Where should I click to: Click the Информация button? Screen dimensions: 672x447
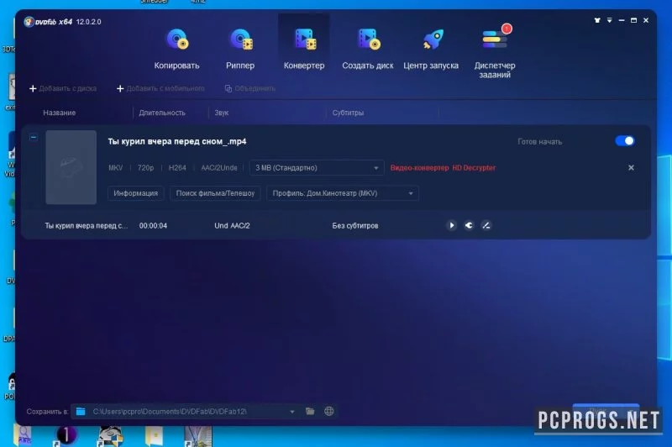pyautogui.click(x=135, y=193)
